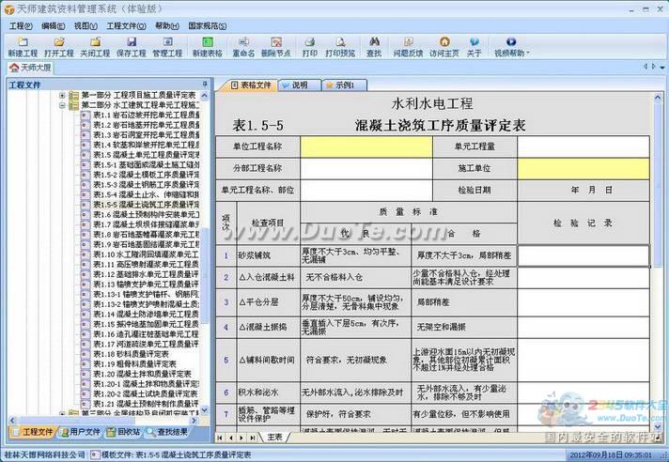
Task: Open the 国家规范(S) menu
Action: tap(208, 26)
